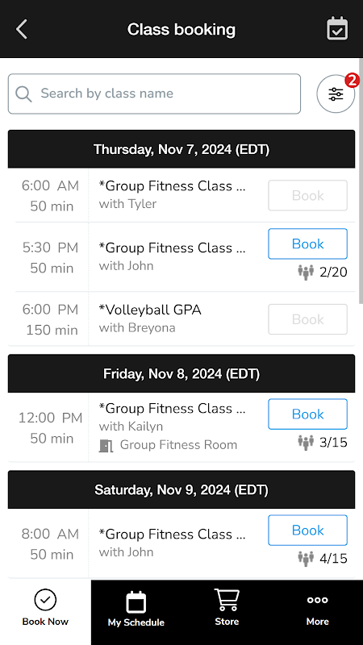Book the Saturday 8:00 AM class
363x645 pixels.
click(x=308, y=531)
